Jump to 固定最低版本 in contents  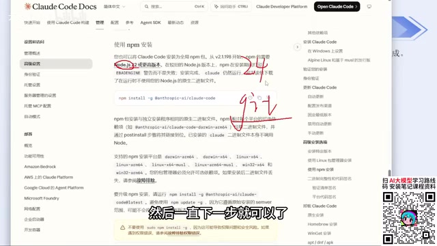click(x=320, y=115)
